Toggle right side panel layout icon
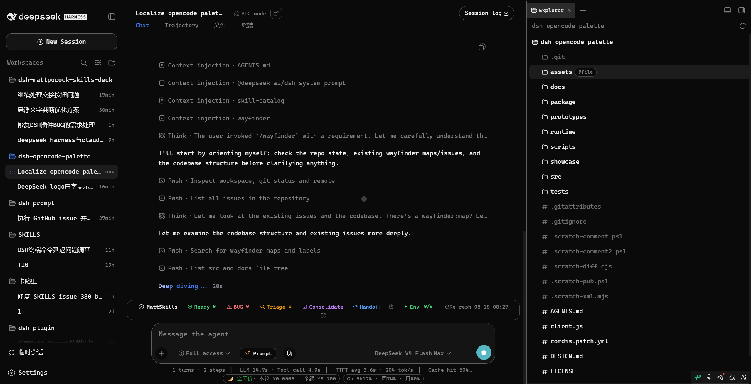The width and height of the screenshot is (751, 384). (x=742, y=10)
